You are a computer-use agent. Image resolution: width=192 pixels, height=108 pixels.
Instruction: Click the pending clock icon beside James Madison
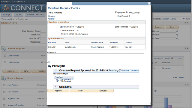tap(57, 80)
